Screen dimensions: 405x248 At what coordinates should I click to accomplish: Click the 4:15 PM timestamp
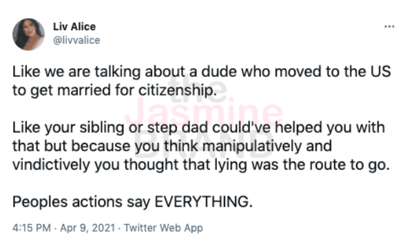[32, 228]
